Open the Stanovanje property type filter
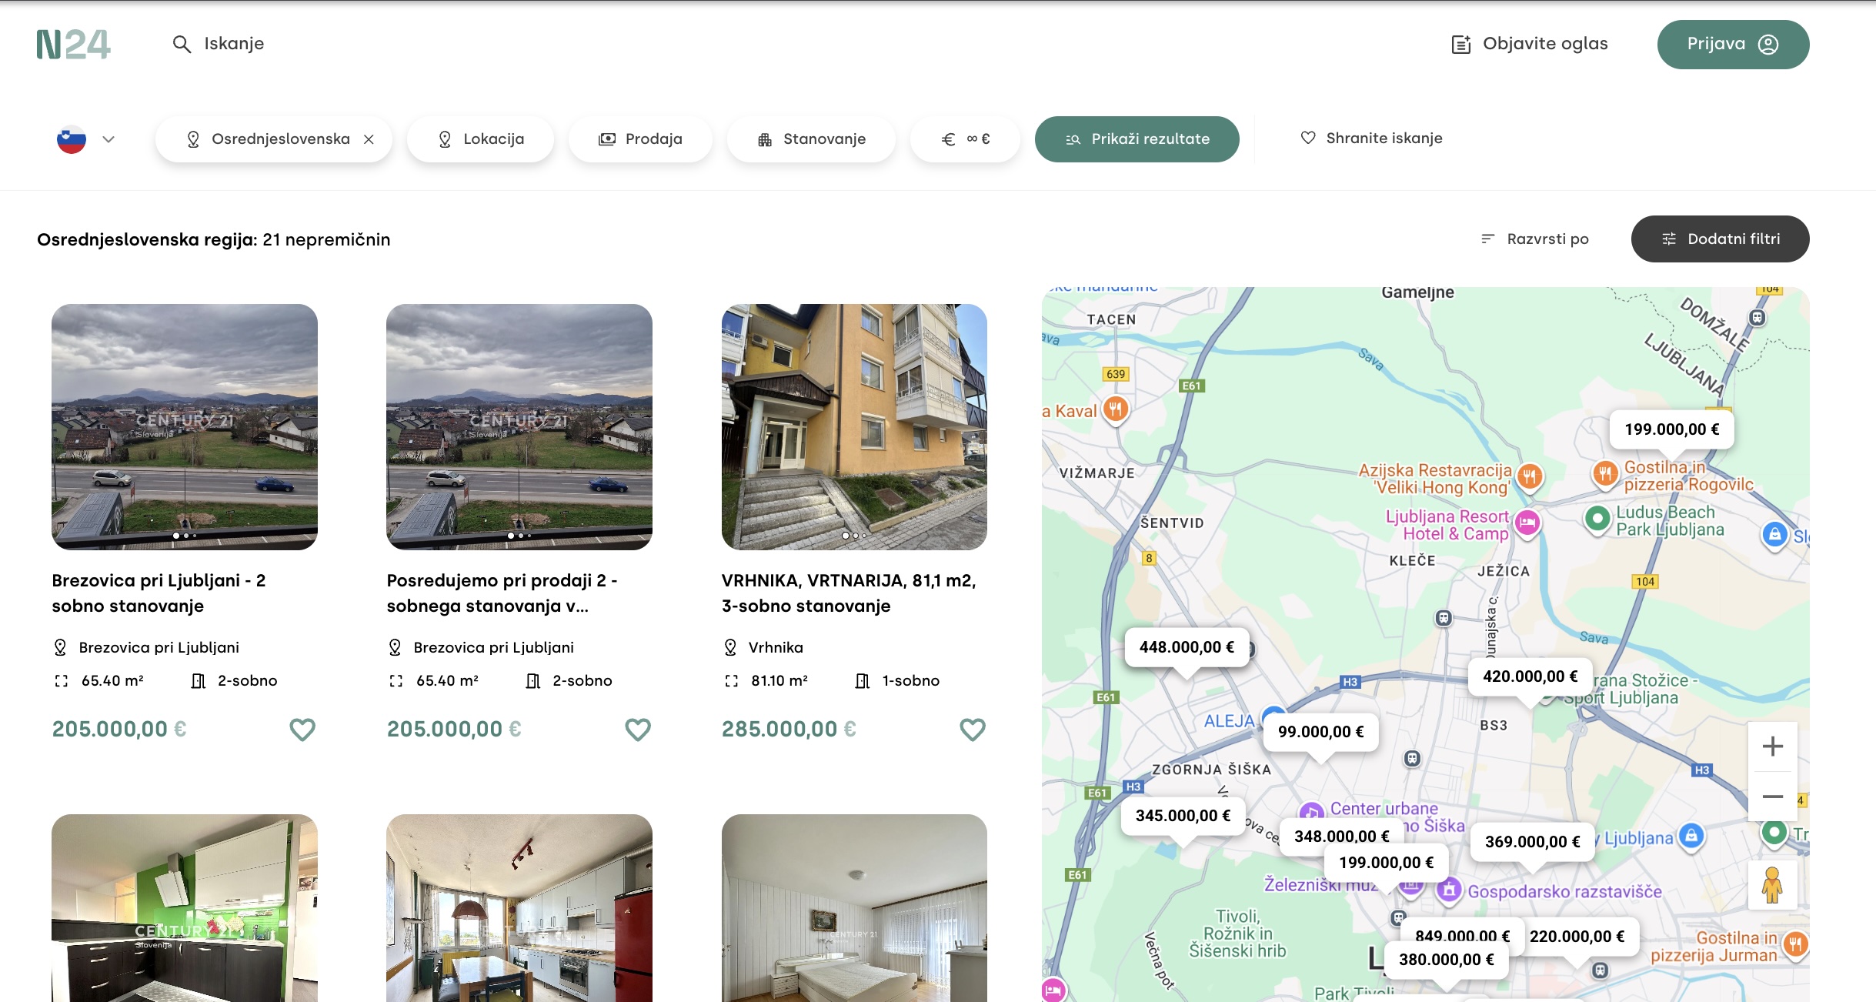The width and height of the screenshot is (1876, 1002). (x=811, y=139)
